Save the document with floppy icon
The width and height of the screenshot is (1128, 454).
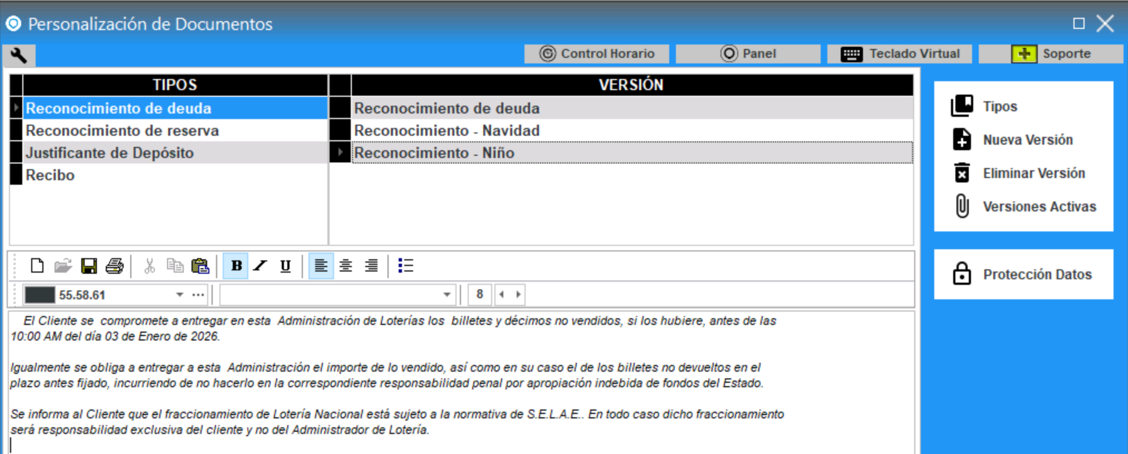[89, 266]
